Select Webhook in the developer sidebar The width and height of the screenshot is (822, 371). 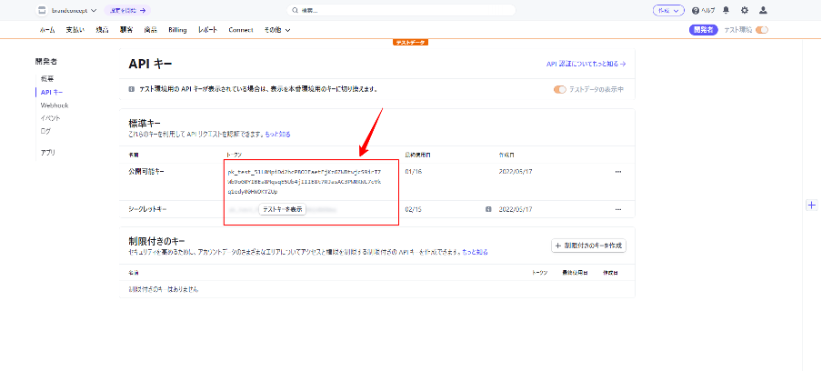pyautogui.click(x=55, y=105)
